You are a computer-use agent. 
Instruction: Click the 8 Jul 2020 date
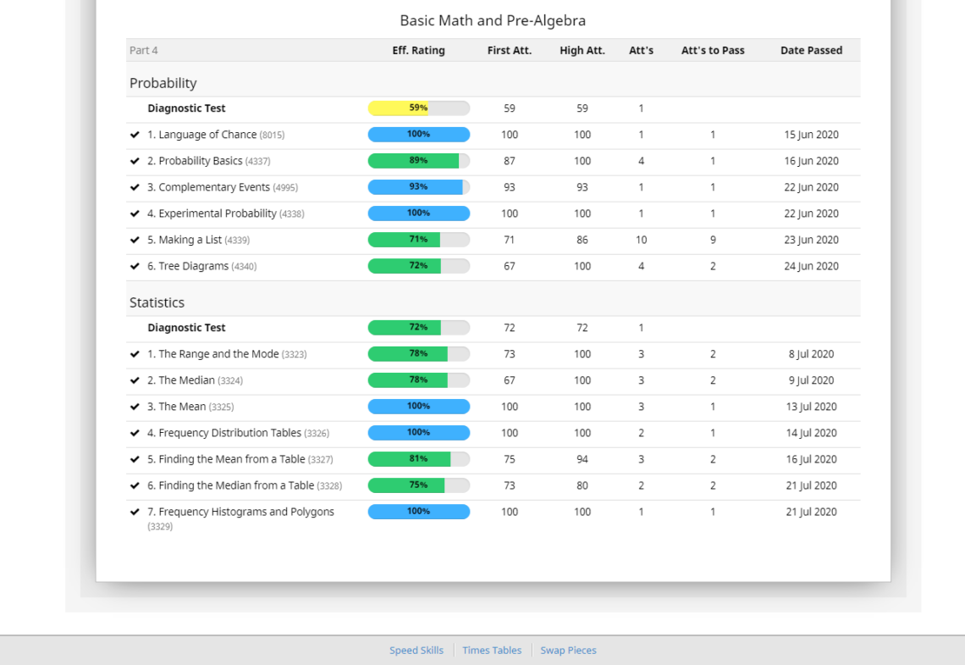coord(811,354)
